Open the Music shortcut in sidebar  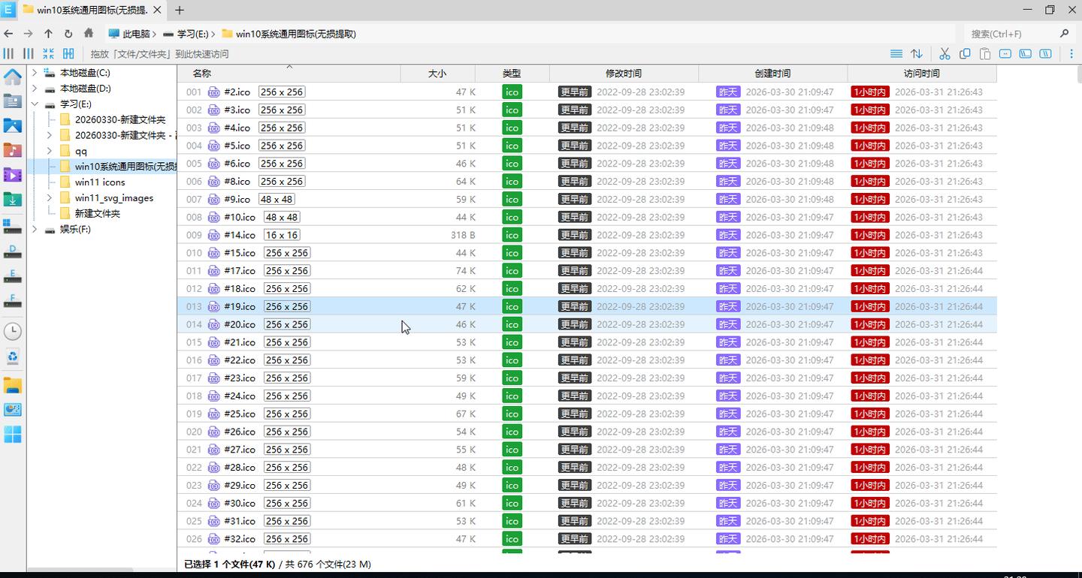pos(13,150)
